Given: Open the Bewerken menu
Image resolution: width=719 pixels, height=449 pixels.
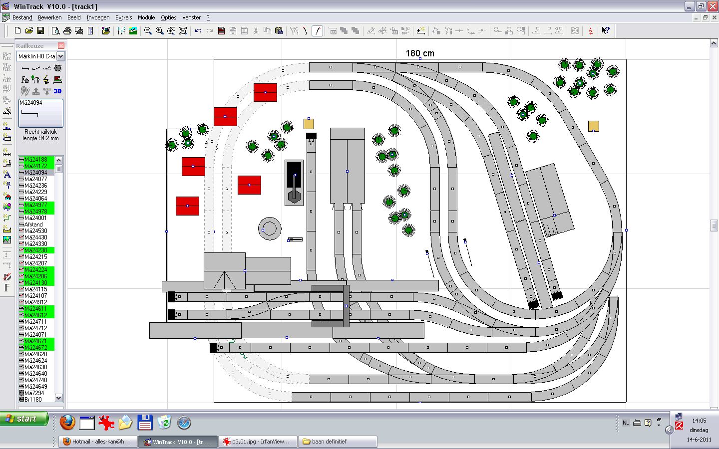Looking at the screenshot, I should tap(50, 17).
